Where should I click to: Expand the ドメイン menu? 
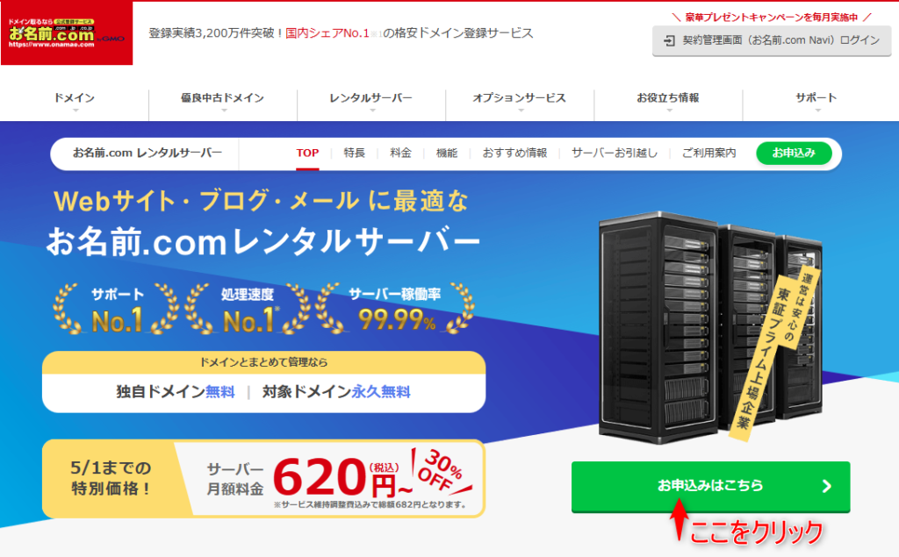pos(75,98)
